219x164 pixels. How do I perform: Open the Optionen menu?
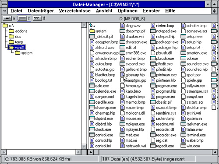[x=127, y=11]
